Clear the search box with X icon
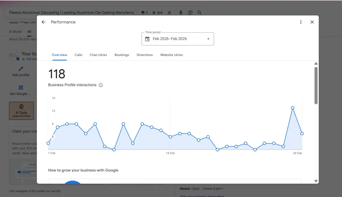This screenshot has width=342, height=197. pyautogui.click(x=169, y=13)
